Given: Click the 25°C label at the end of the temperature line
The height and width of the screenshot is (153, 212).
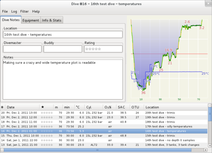Looking at the screenshot, I should click(205, 73).
